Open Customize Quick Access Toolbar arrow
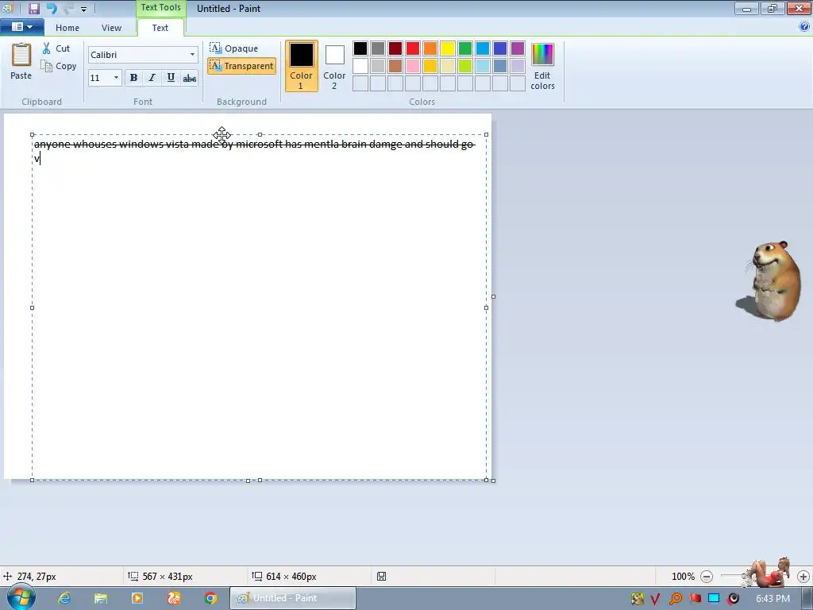Screen dimensions: 813x610 [x=83, y=9]
